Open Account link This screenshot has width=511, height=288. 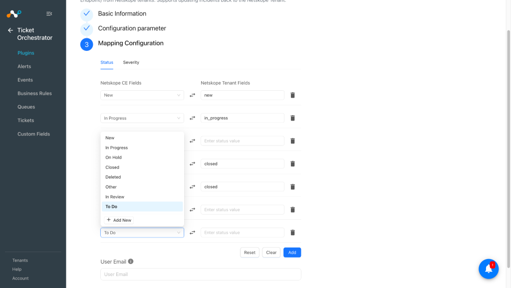(20, 278)
